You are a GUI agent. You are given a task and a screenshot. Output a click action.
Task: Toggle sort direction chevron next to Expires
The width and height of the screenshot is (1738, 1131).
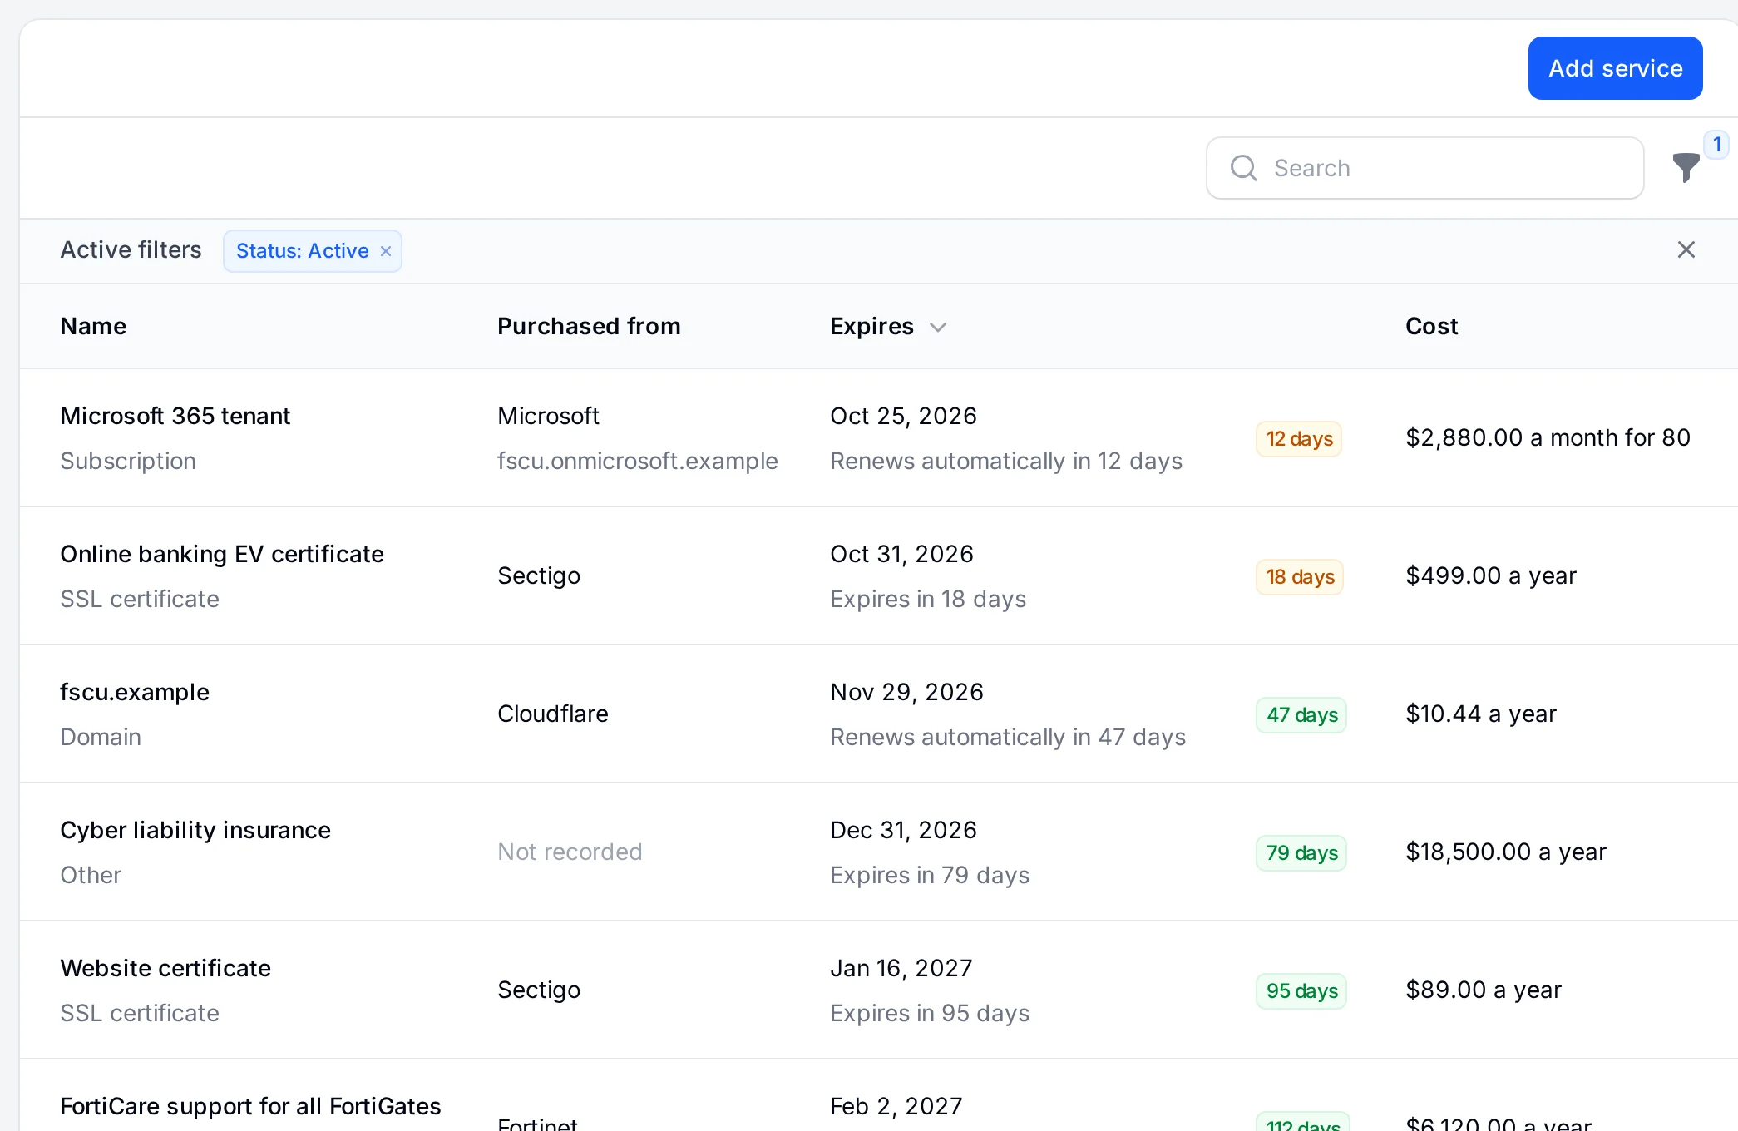pyautogui.click(x=938, y=327)
